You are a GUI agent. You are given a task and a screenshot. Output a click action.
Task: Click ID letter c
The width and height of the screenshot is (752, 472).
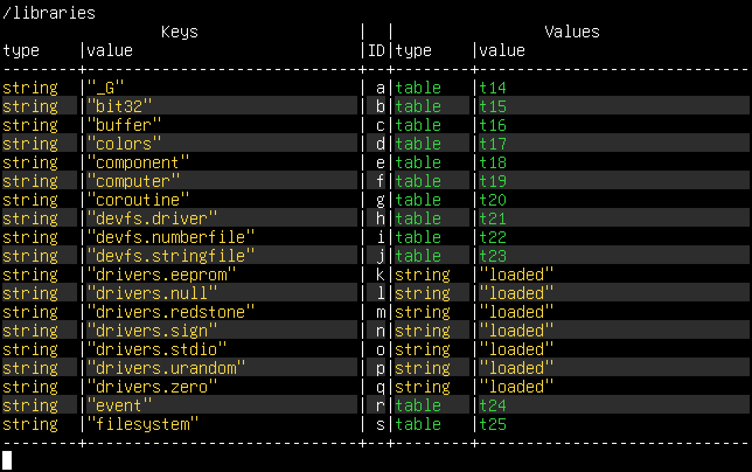pos(381,125)
